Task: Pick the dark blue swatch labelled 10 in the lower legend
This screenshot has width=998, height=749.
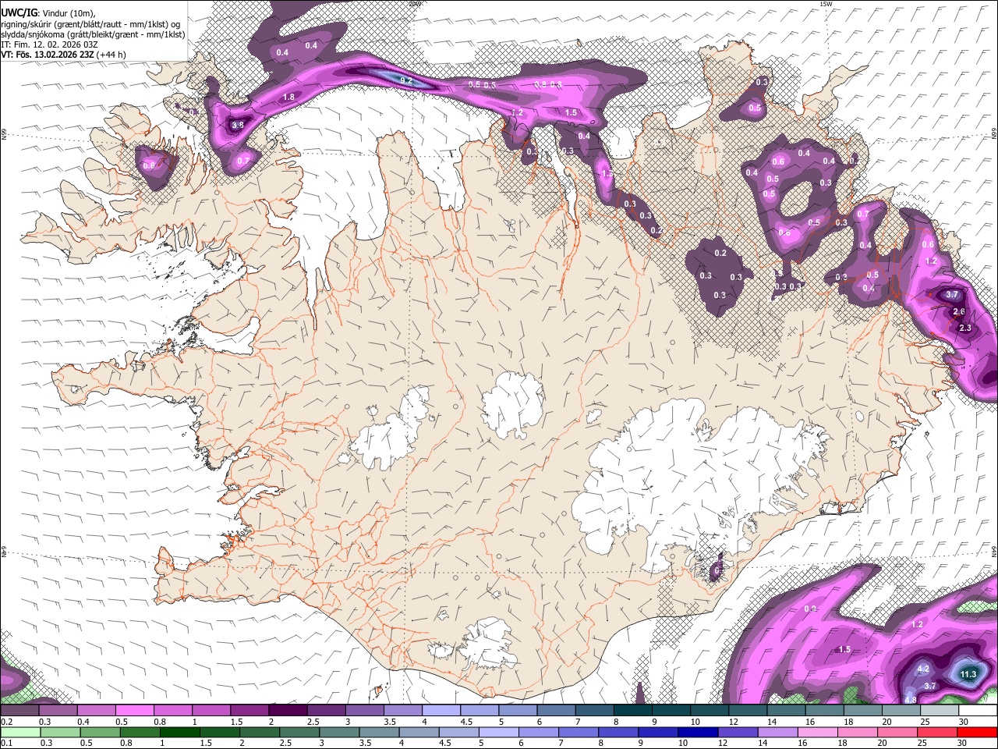Action: coord(697,732)
